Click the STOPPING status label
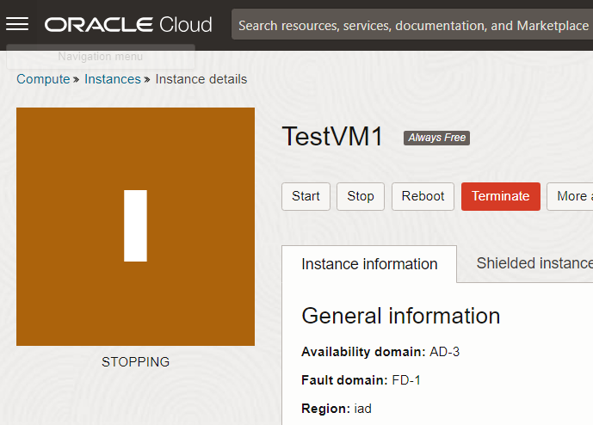 click(x=135, y=362)
